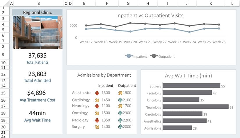Select the 37,635 Total Patients value
The height and width of the screenshot is (138, 240).
(38, 56)
